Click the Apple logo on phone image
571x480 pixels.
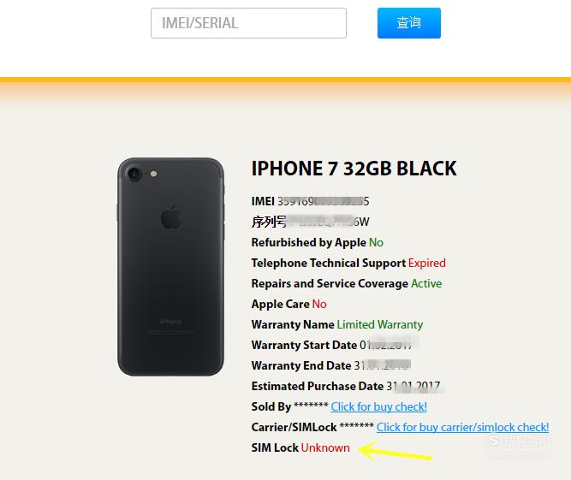pyautogui.click(x=171, y=217)
